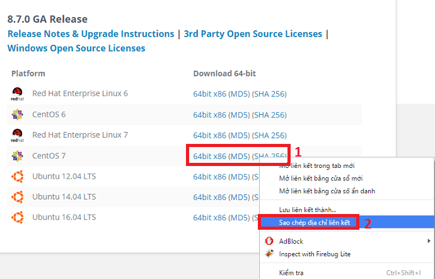Open Release Notes & Upgrade Instructions link

(91, 34)
